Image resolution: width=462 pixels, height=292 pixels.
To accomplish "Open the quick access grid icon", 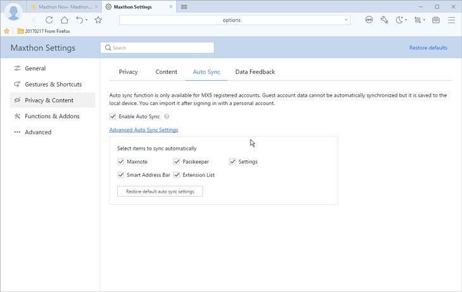I will pos(184,7).
